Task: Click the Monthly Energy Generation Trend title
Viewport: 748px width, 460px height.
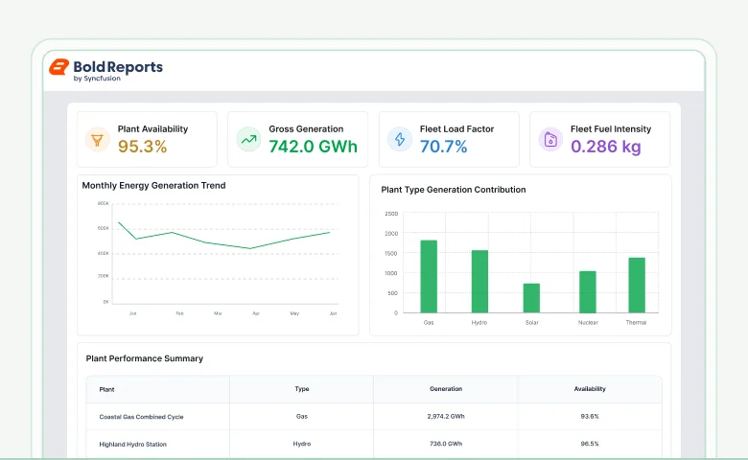Action: pos(153,185)
